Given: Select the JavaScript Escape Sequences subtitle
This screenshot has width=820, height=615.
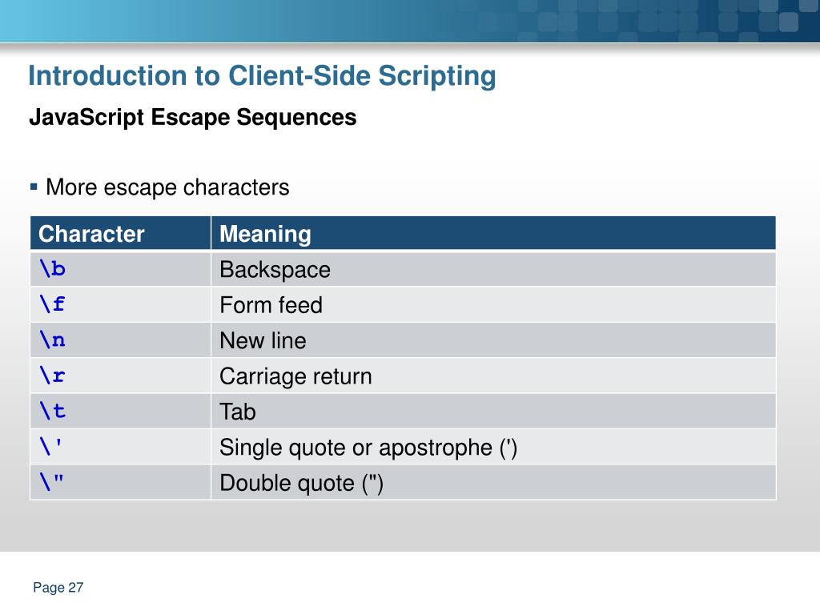Looking at the screenshot, I should (x=192, y=118).
